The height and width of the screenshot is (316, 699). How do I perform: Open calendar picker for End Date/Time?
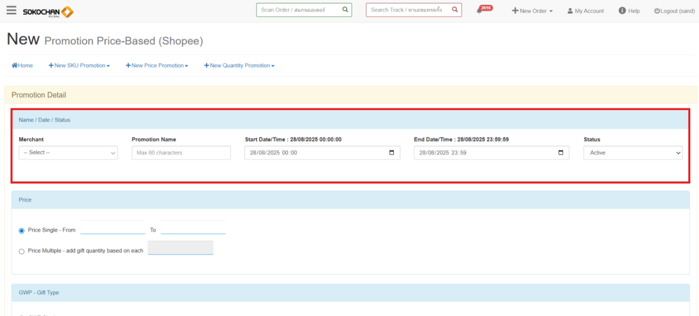(x=560, y=153)
